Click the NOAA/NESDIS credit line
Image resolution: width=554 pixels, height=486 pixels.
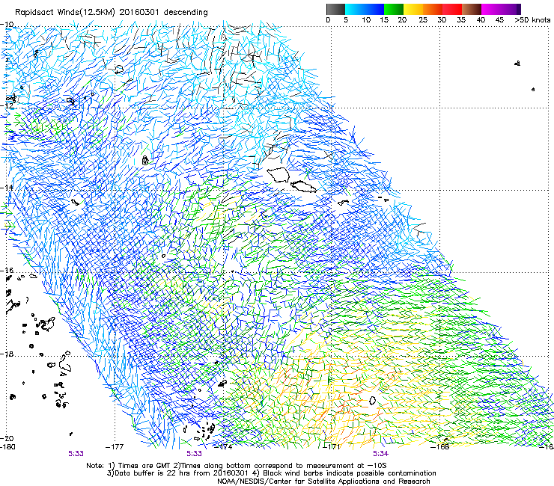(x=323, y=482)
